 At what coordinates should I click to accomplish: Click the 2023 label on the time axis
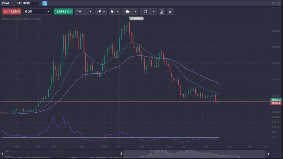point(229,147)
